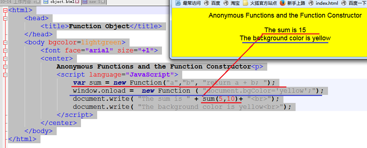Click the globe icon beside the first 百度 bookmark
The height and width of the screenshot is (148, 367).
coord(207,3)
